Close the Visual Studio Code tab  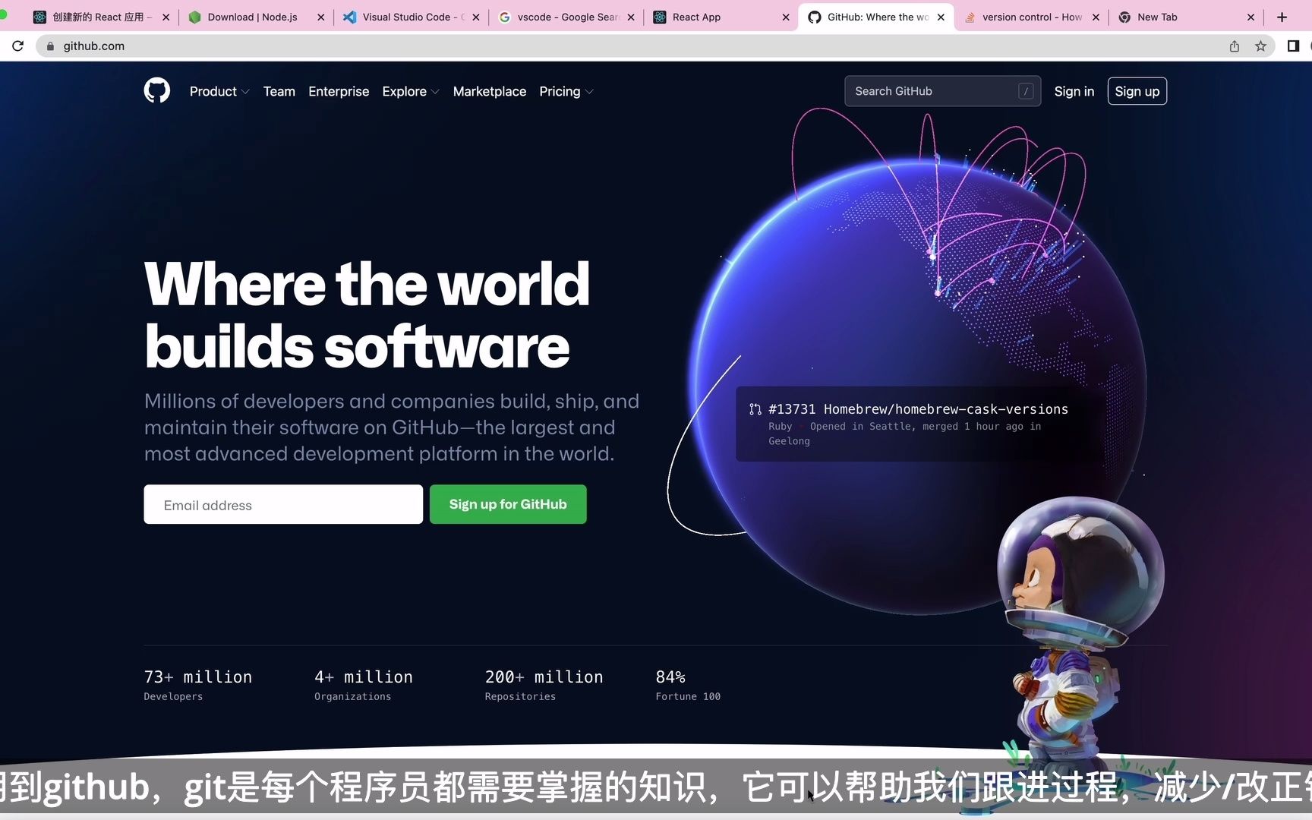pyautogui.click(x=476, y=17)
